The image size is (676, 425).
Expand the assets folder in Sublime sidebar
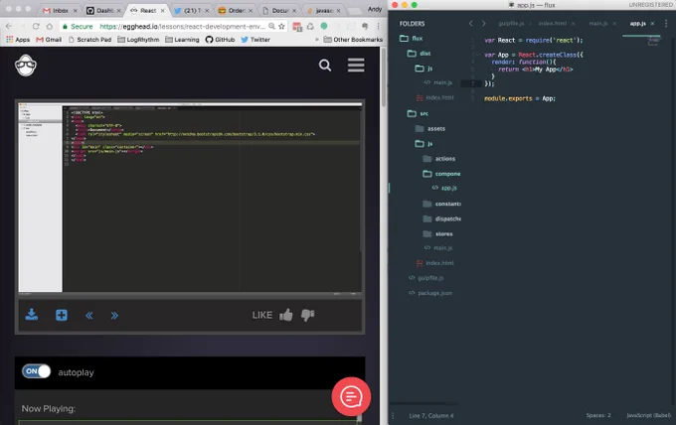click(430, 129)
